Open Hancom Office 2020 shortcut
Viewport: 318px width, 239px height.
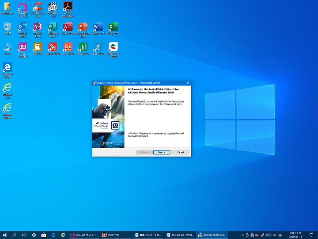pyautogui.click(x=113, y=50)
